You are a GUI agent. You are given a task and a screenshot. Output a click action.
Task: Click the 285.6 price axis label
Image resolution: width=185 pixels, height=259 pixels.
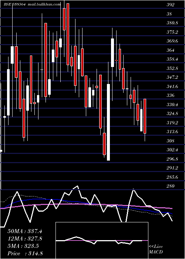point(172,177)
